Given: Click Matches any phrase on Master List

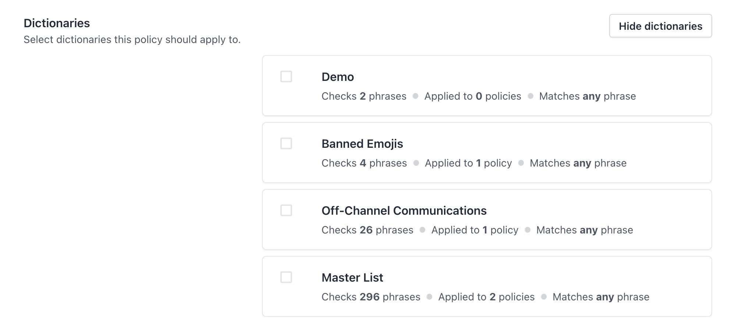Looking at the screenshot, I should (x=601, y=297).
